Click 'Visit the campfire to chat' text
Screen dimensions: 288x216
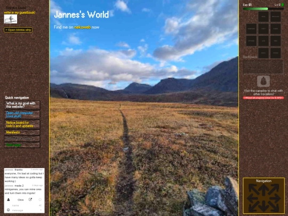(263, 92)
